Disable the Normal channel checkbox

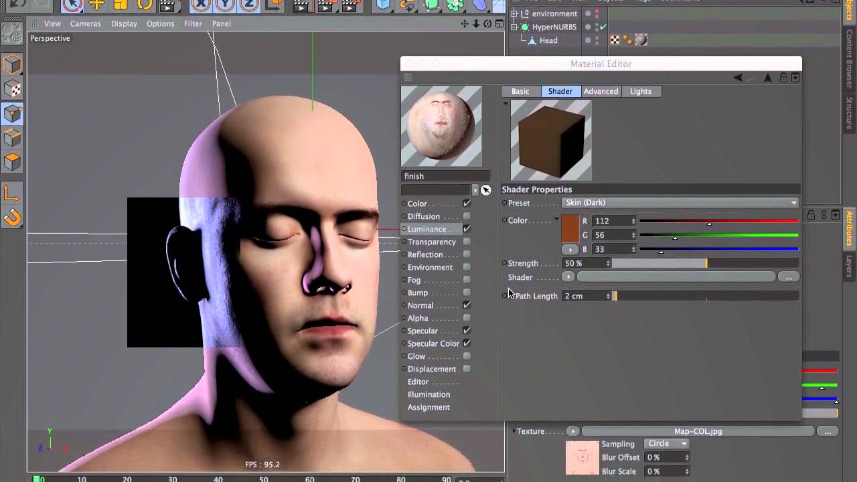point(467,305)
